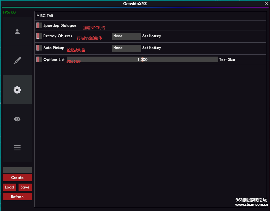
Task: Click the Speedup Dialogue label
Action: tap(60, 26)
